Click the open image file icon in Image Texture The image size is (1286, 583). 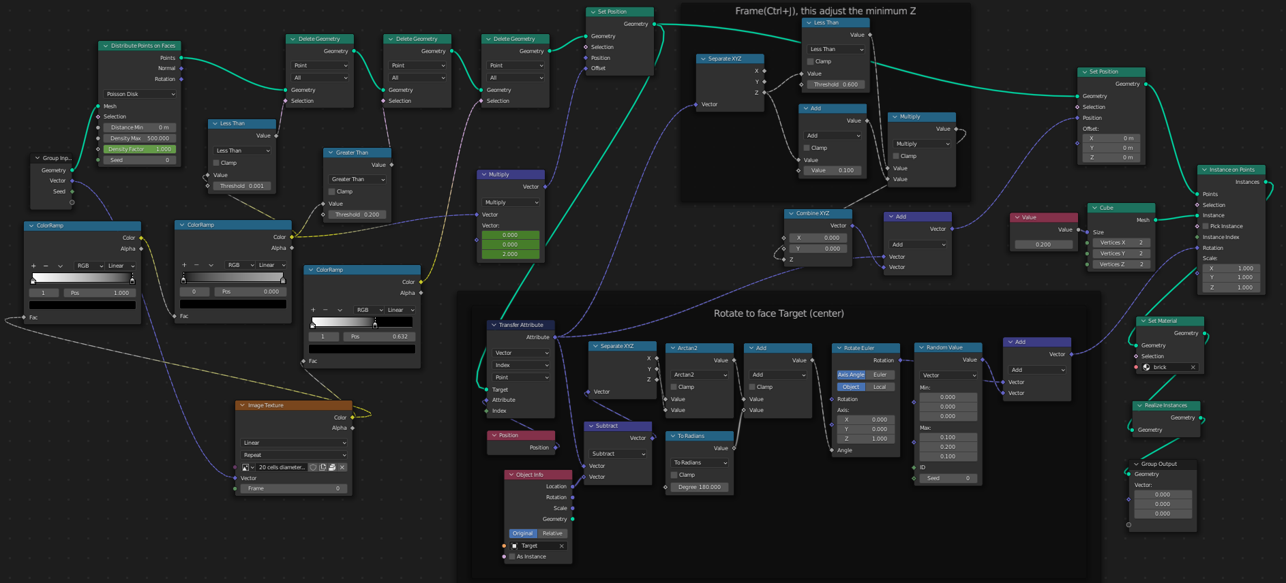[332, 467]
